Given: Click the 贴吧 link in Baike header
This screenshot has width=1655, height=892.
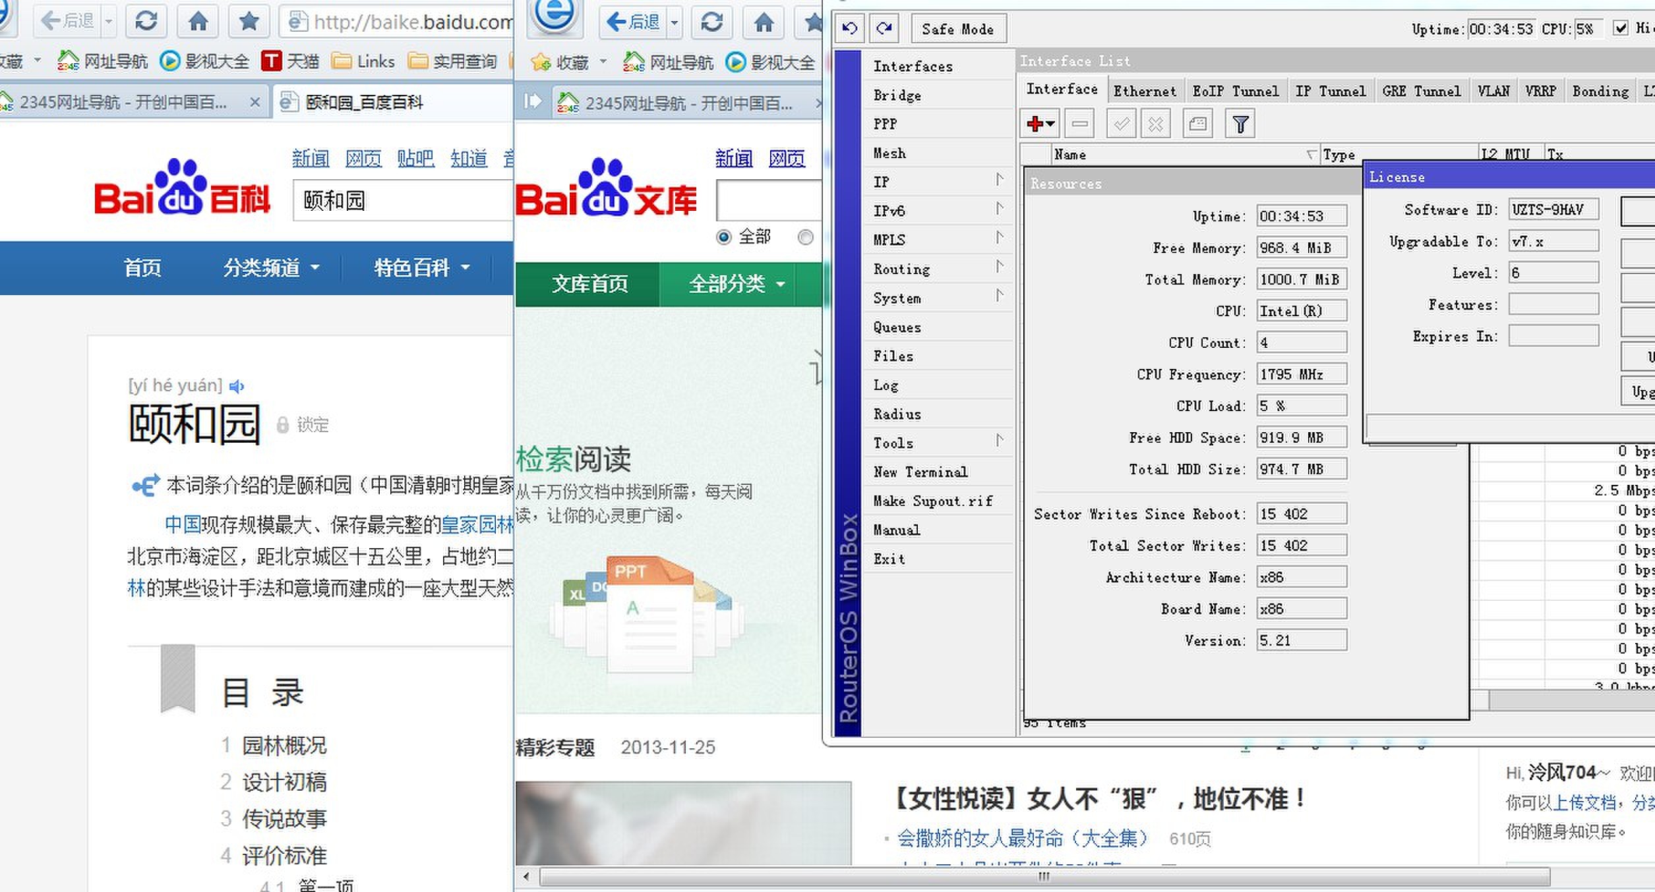Looking at the screenshot, I should click(415, 159).
